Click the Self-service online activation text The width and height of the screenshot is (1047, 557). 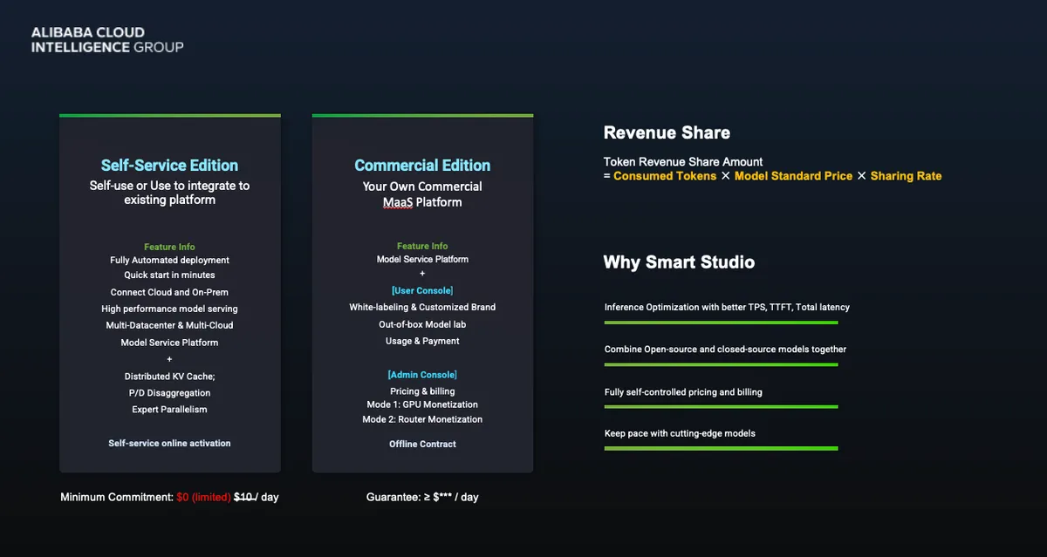pos(169,443)
